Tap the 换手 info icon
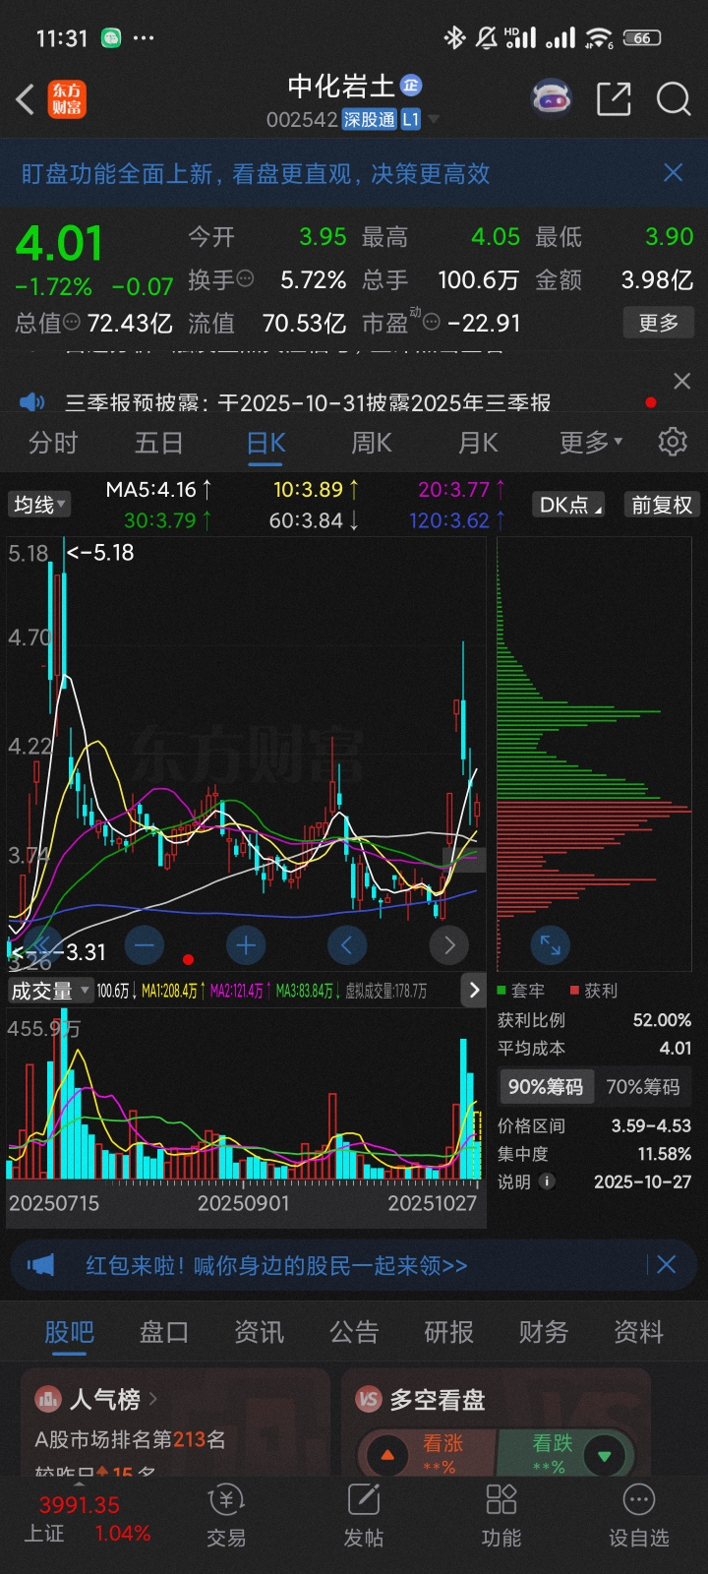 point(245,279)
